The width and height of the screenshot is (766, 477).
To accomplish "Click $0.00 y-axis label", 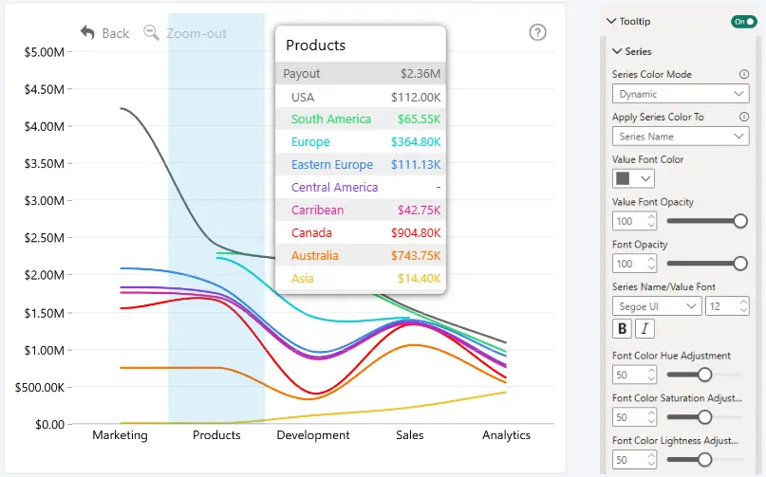I will (49, 424).
